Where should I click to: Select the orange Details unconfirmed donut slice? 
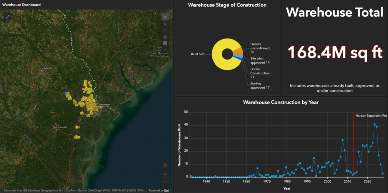click(238, 51)
